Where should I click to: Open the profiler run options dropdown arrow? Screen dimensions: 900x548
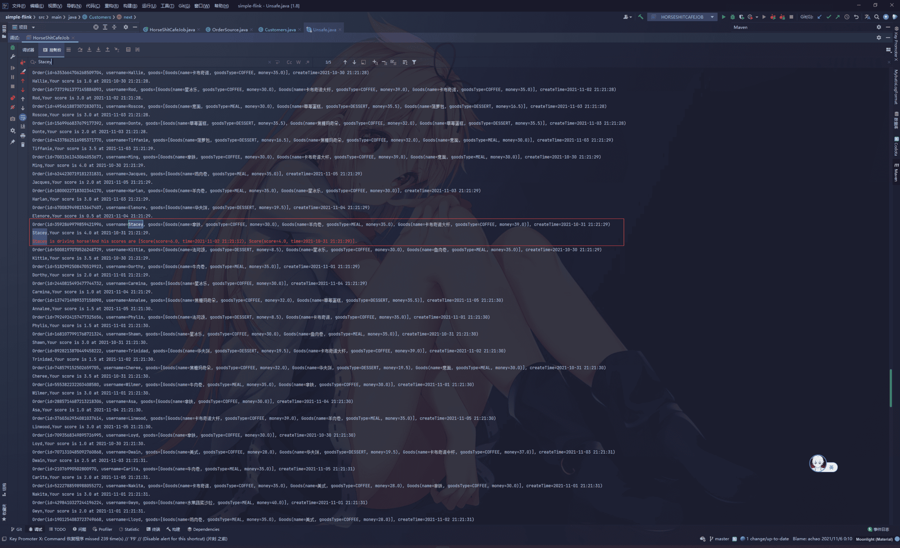pyautogui.click(x=757, y=17)
